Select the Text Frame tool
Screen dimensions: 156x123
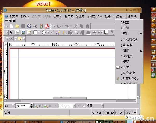point(17,32)
